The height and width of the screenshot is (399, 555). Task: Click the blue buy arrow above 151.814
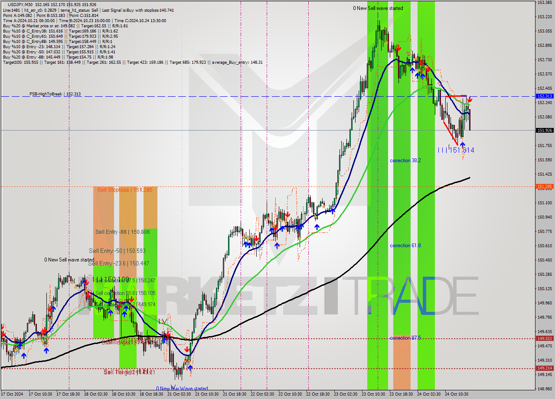pyautogui.click(x=463, y=145)
